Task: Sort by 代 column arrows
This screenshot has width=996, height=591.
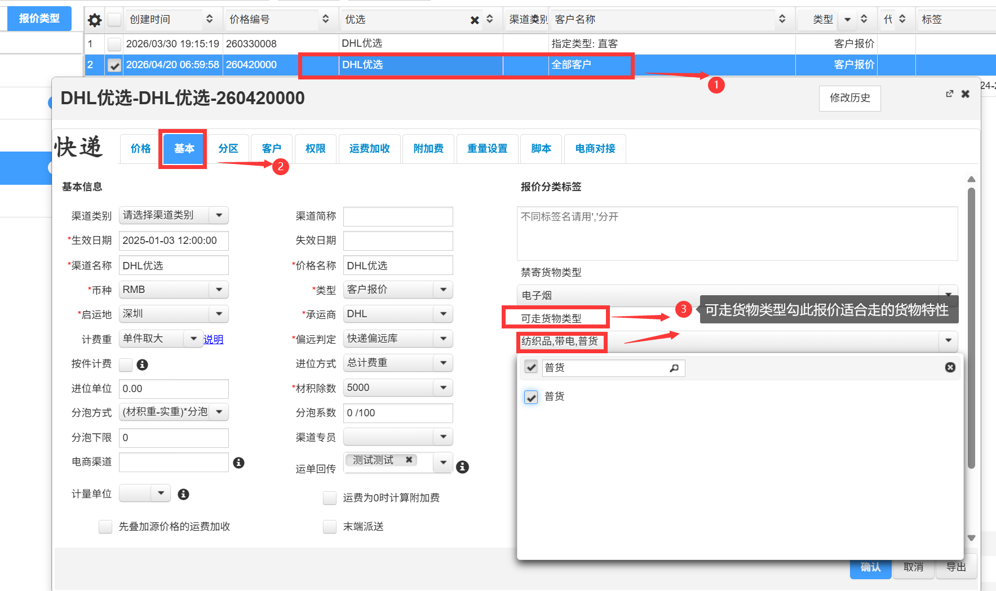Action: (902, 19)
